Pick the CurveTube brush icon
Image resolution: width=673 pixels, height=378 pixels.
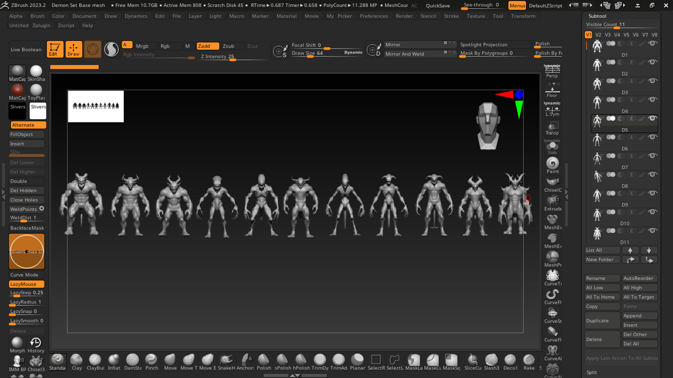553,278
